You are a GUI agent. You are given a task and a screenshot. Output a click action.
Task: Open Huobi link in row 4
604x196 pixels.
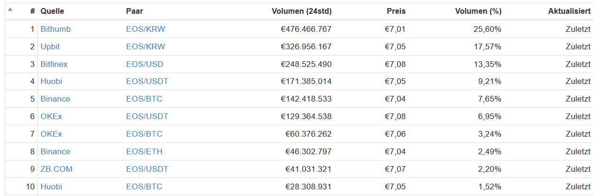click(x=51, y=81)
